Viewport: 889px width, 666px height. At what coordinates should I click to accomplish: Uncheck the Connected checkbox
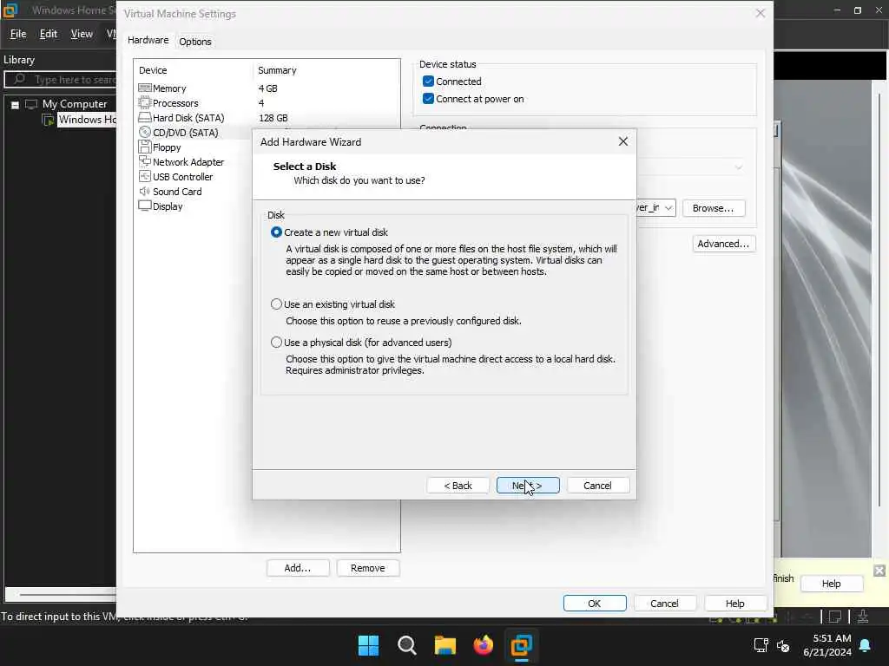(428, 81)
